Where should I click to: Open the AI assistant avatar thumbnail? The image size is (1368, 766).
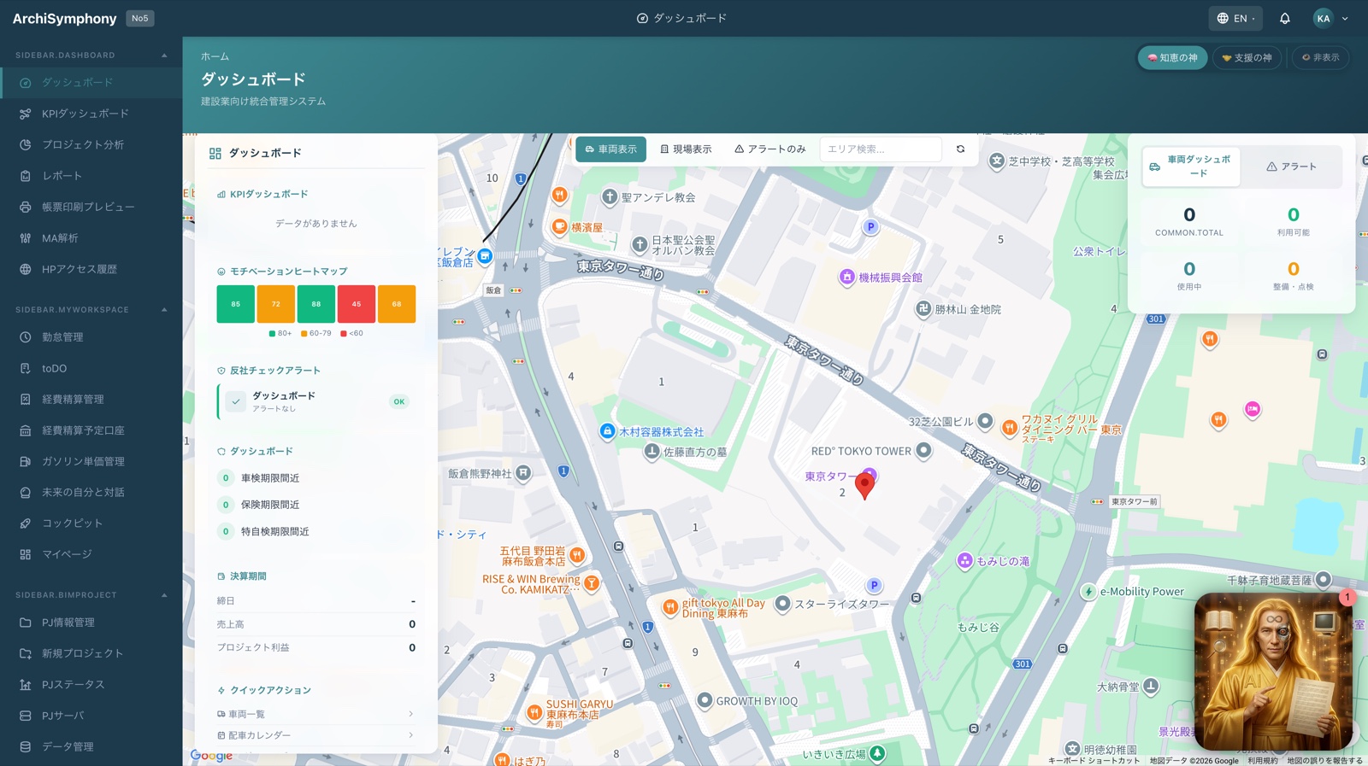point(1273,671)
